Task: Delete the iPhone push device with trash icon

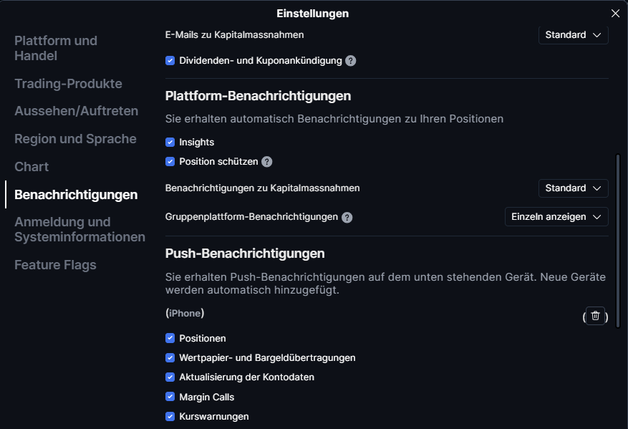Action: point(595,316)
